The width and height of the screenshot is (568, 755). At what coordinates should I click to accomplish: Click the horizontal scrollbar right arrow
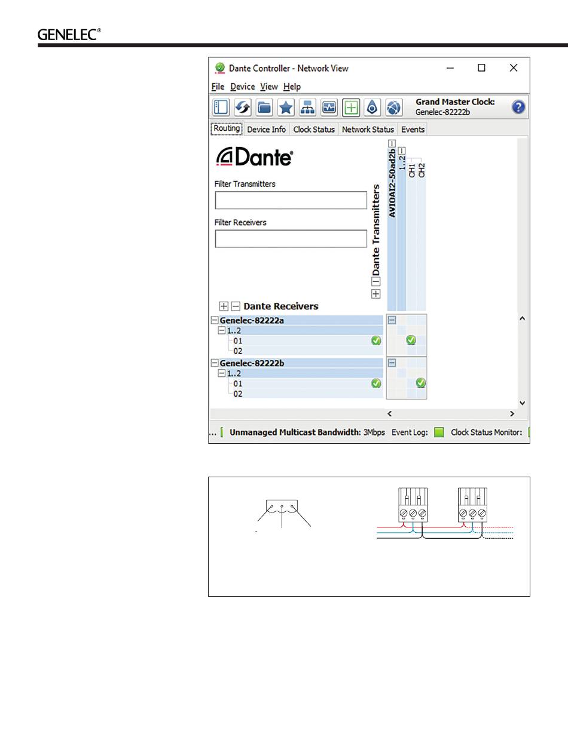pos(512,413)
